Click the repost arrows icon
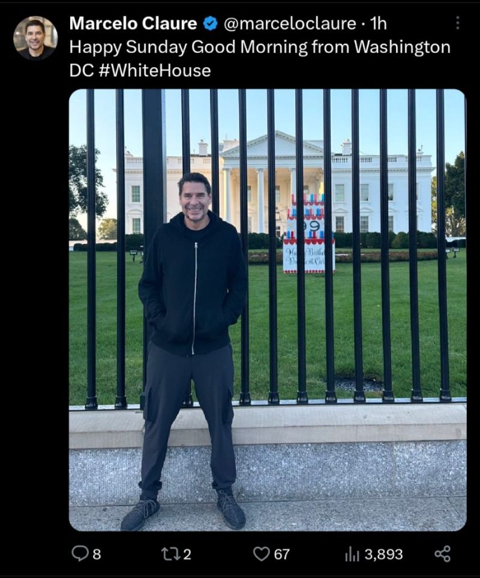This screenshot has width=480, height=578. tap(170, 553)
